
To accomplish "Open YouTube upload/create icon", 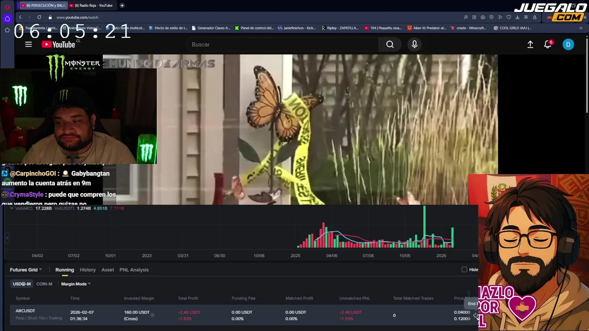I will 530,44.
